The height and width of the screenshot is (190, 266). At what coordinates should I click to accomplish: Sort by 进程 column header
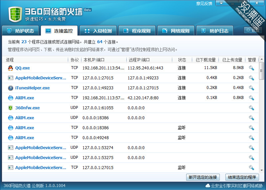pyautogui.click(x=10, y=60)
